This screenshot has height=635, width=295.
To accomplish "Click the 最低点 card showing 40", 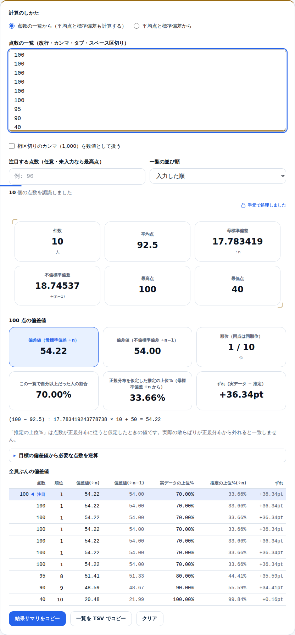I will pyautogui.click(x=238, y=286).
